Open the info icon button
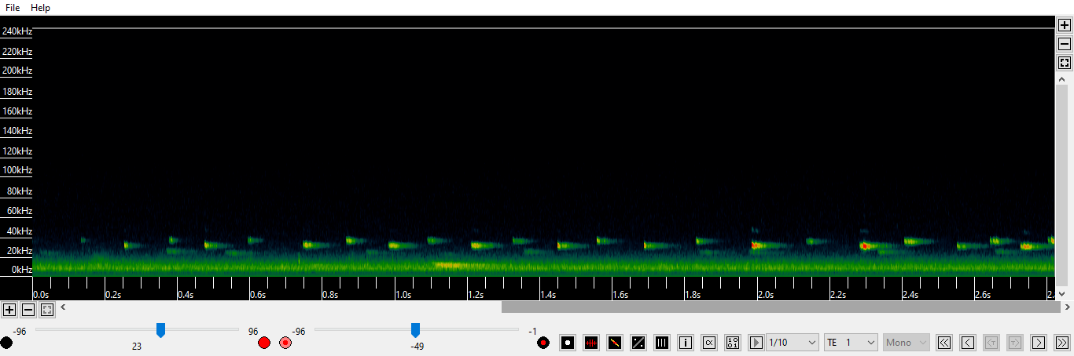Viewport: 1074px width, 356px height. (x=686, y=343)
